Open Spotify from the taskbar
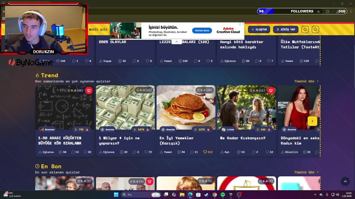 pyautogui.click(x=223, y=195)
